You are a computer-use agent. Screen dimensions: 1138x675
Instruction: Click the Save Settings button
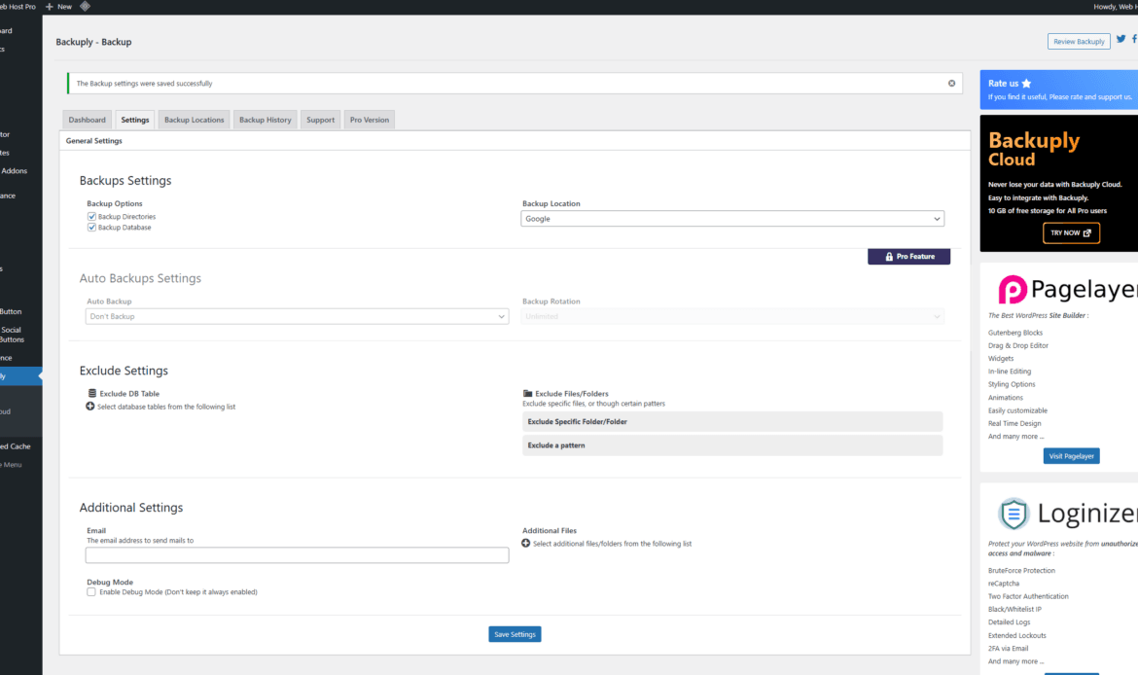(514, 633)
